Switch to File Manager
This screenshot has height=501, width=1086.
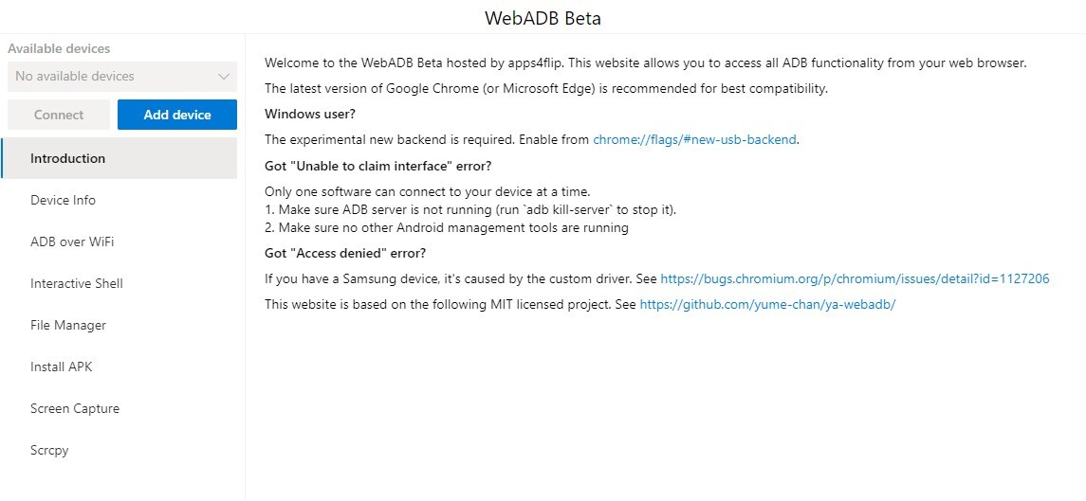pos(68,325)
